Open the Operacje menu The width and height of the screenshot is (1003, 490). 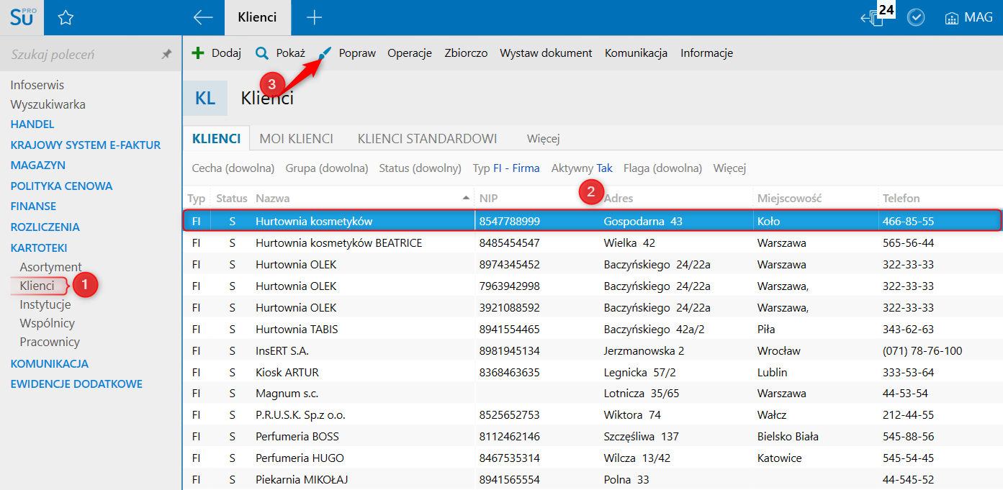pyautogui.click(x=409, y=53)
